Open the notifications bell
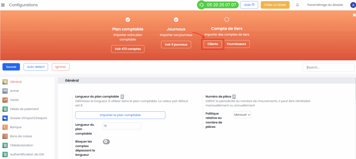The height and width of the screenshot is (159, 356). click(x=298, y=5)
